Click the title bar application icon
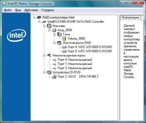The image size is (146, 123). click(x=4, y=4)
